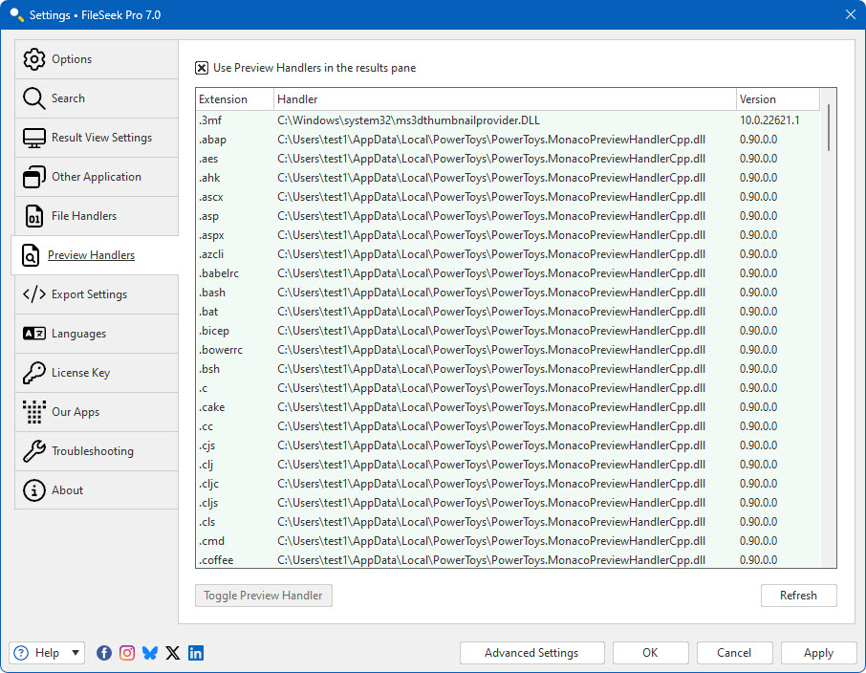
Task: Confirm with the OK button
Action: [651, 653]
